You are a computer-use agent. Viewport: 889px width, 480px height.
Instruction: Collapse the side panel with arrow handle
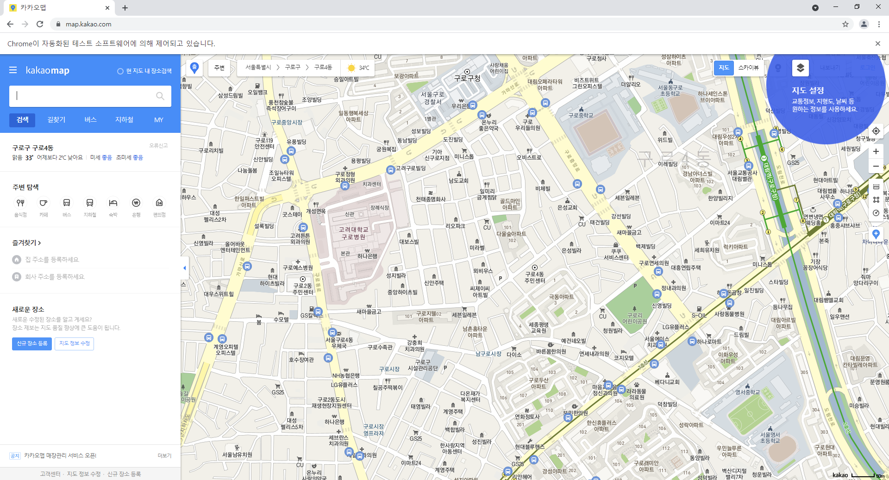coord(185,268)
